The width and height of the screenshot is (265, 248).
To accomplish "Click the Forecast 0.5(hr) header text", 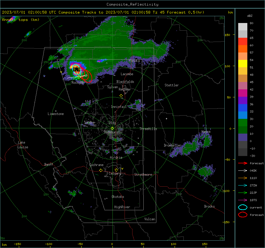I will click(x=185, y=12).
